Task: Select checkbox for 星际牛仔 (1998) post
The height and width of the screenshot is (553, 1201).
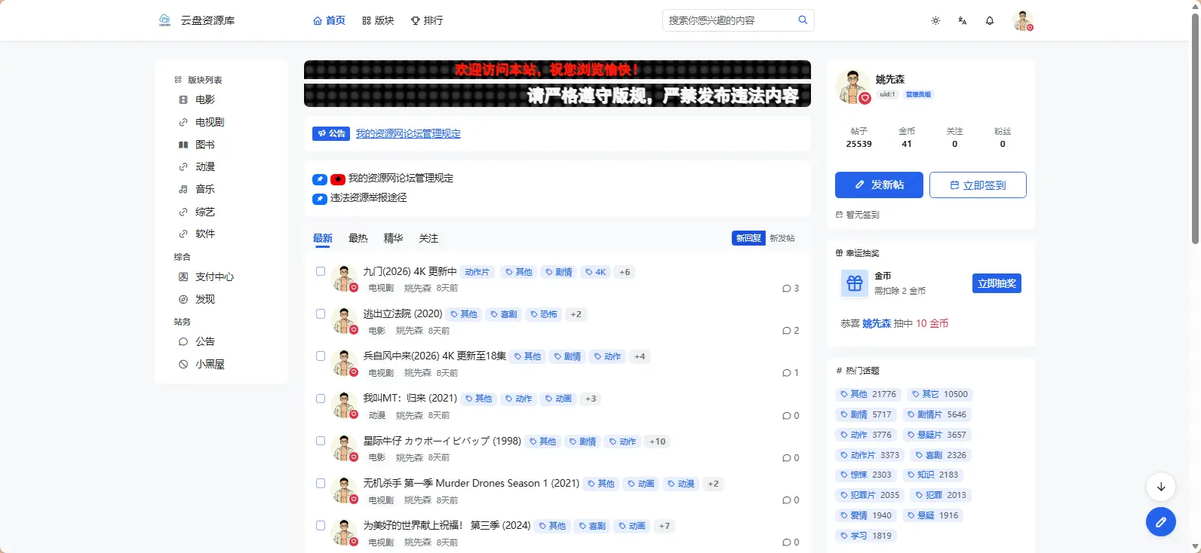Action: point(321,441)
